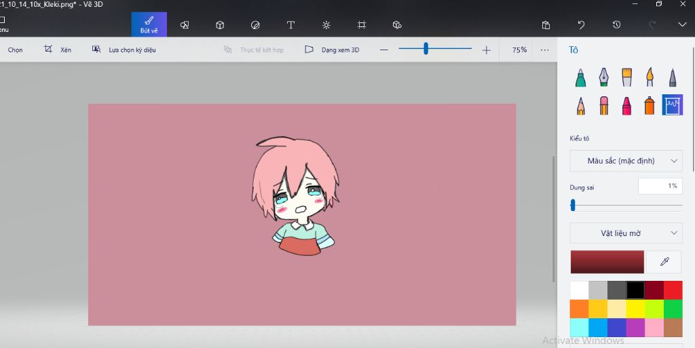
Task: Choose the white color swatch
Action: [x=579, y=290]
